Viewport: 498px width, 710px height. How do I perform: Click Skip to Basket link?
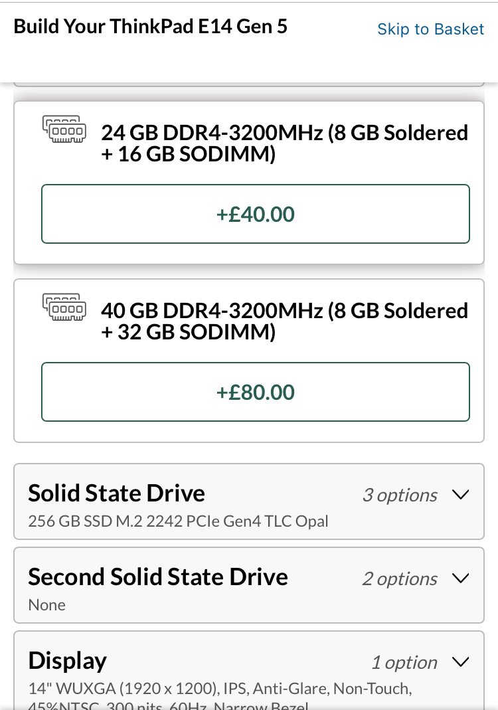(431, 29)
